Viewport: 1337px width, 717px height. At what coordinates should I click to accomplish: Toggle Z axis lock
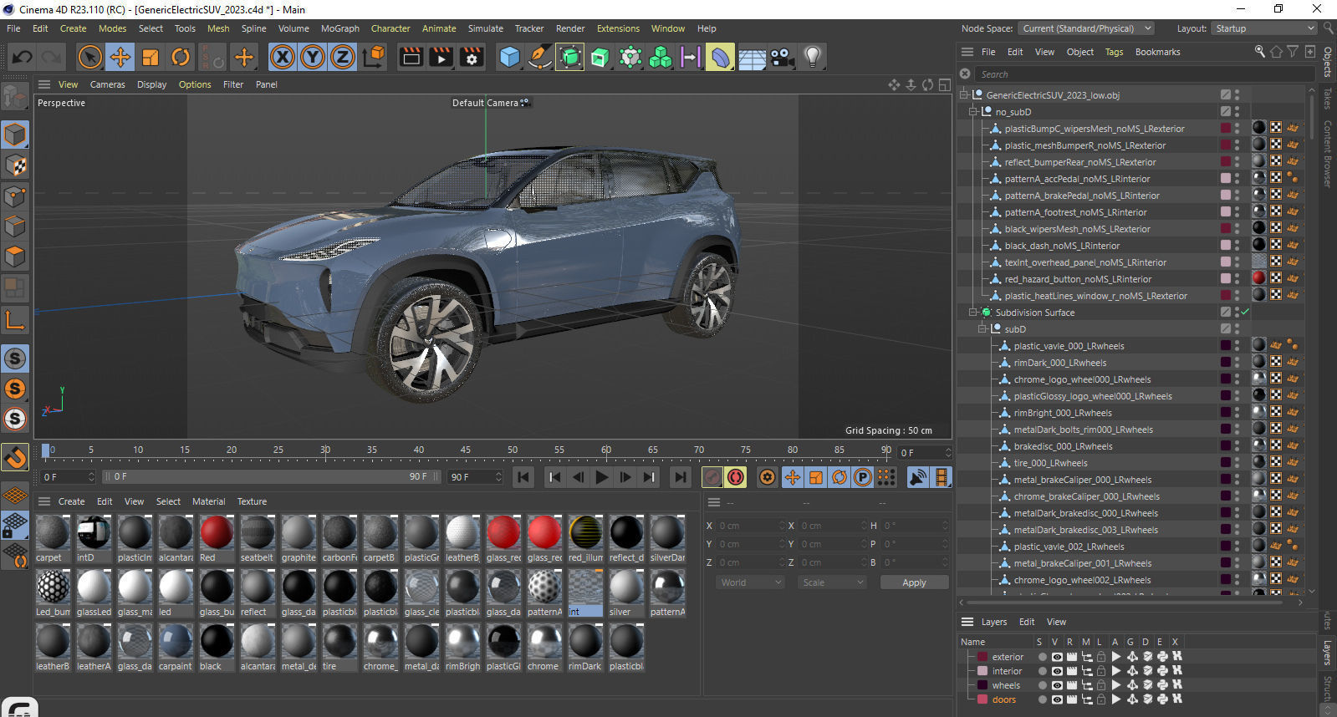pos(343,57)
